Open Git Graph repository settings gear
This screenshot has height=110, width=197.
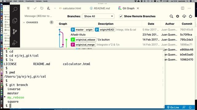coord(178,16)
